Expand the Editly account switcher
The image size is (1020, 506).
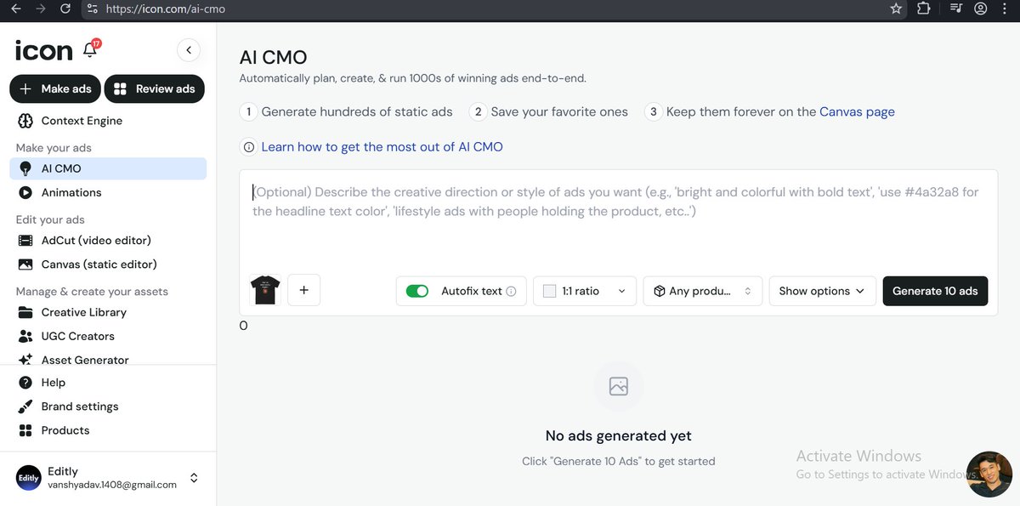194,478
